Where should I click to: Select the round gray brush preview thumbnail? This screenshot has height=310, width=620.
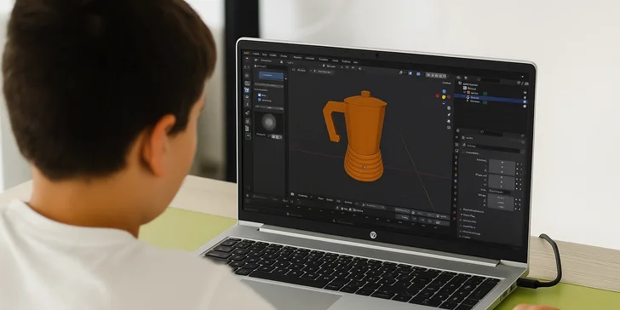click(269, 122)
